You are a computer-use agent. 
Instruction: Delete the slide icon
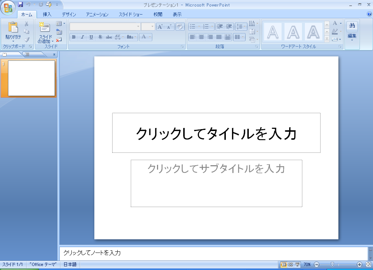tap(59, 39)
